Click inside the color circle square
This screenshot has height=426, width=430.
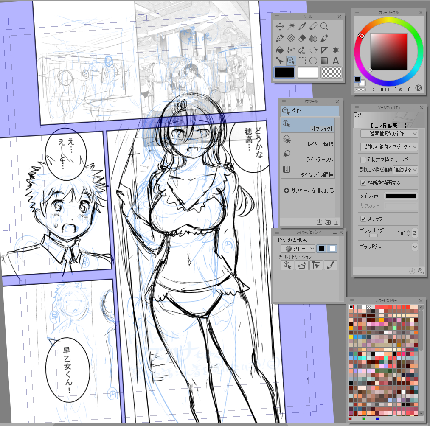(x=388, y=52)
